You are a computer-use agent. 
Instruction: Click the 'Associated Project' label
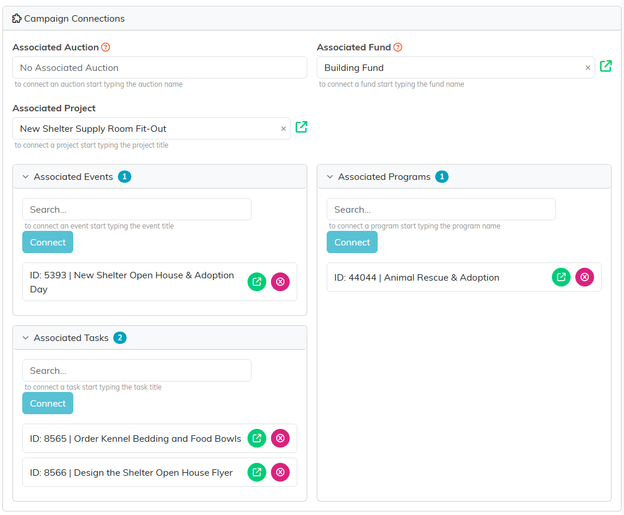[x=54, y=108]
